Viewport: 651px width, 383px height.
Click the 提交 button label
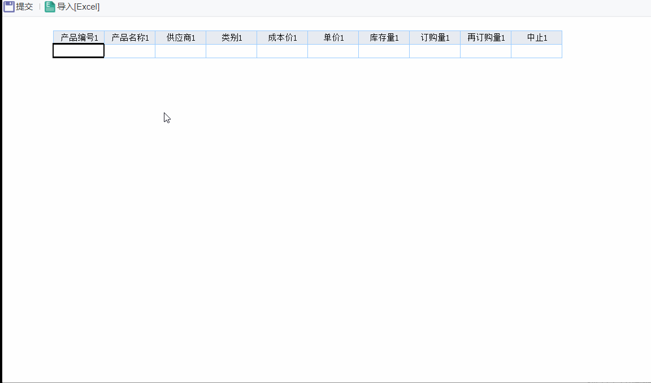[24, 7]
